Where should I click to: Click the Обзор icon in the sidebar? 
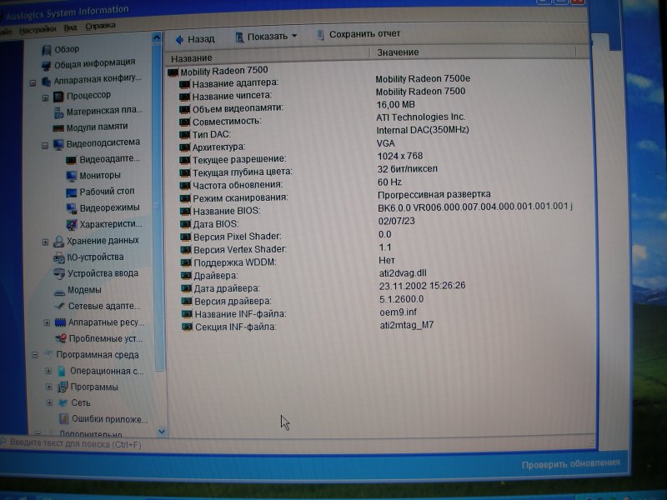(48, 49)
